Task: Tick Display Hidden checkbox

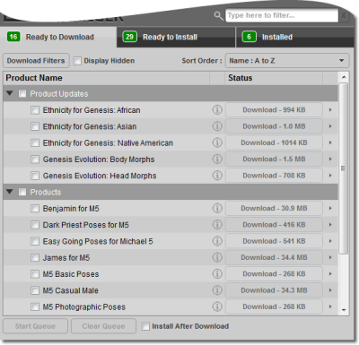Action: click(x=77, y=61)
